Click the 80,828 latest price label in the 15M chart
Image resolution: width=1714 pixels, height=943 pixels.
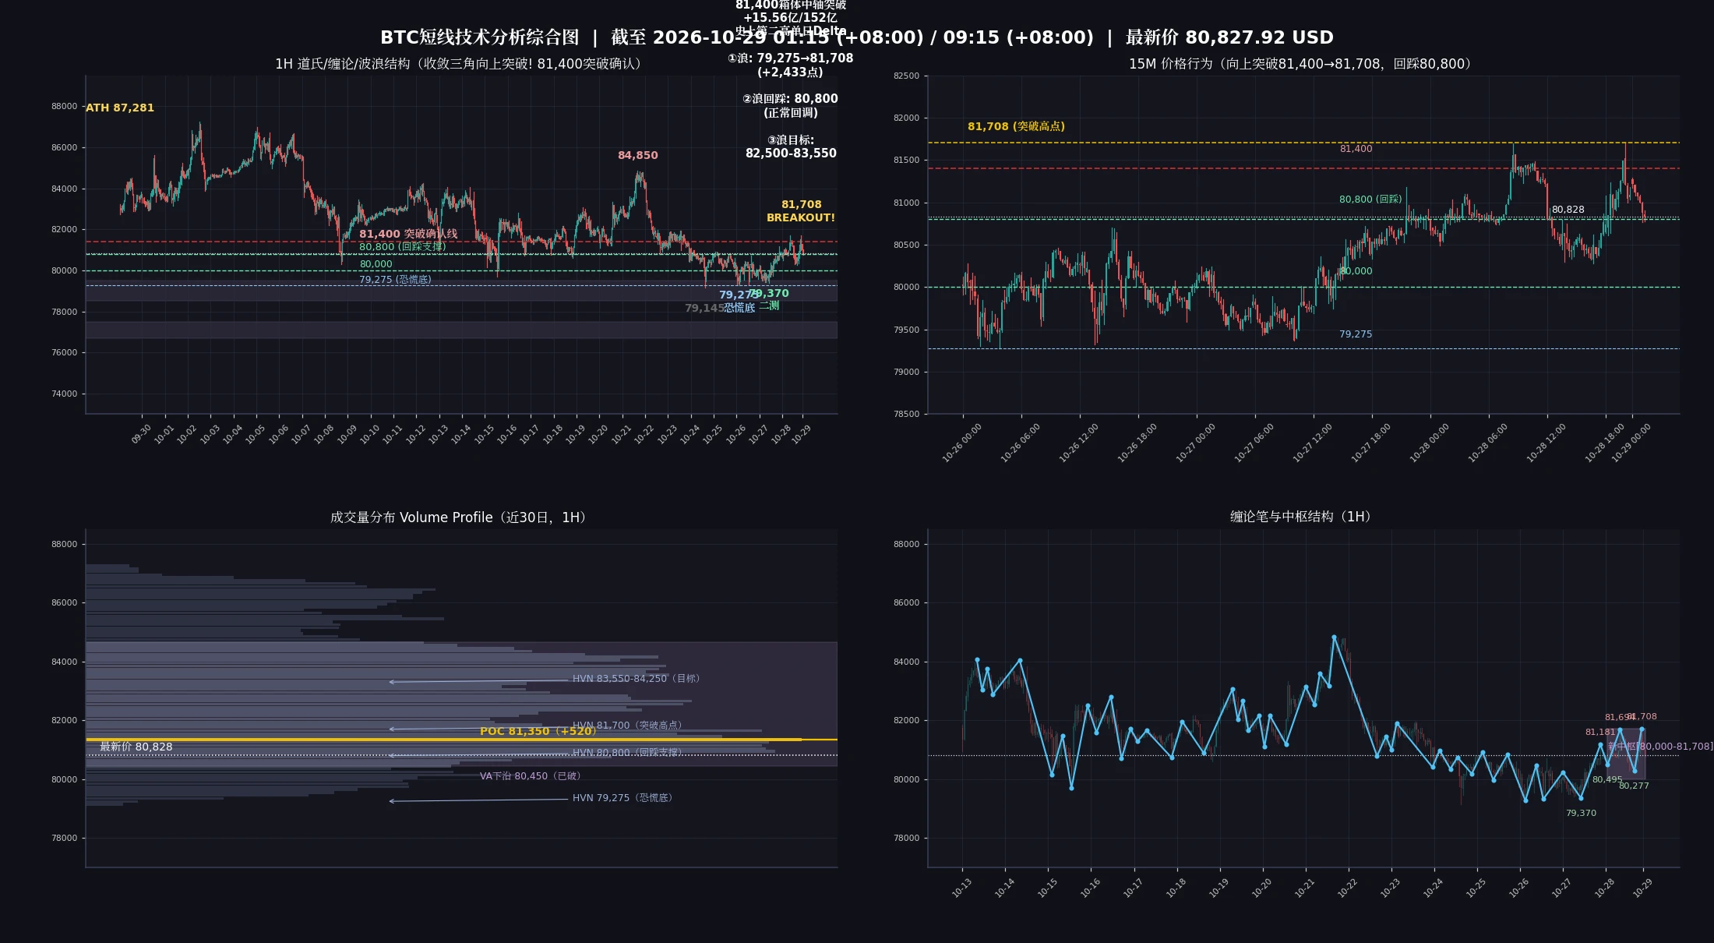click(x=1568, y=210)
